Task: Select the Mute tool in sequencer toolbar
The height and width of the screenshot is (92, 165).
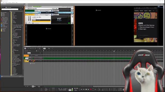Action: (x=32, y=48)
